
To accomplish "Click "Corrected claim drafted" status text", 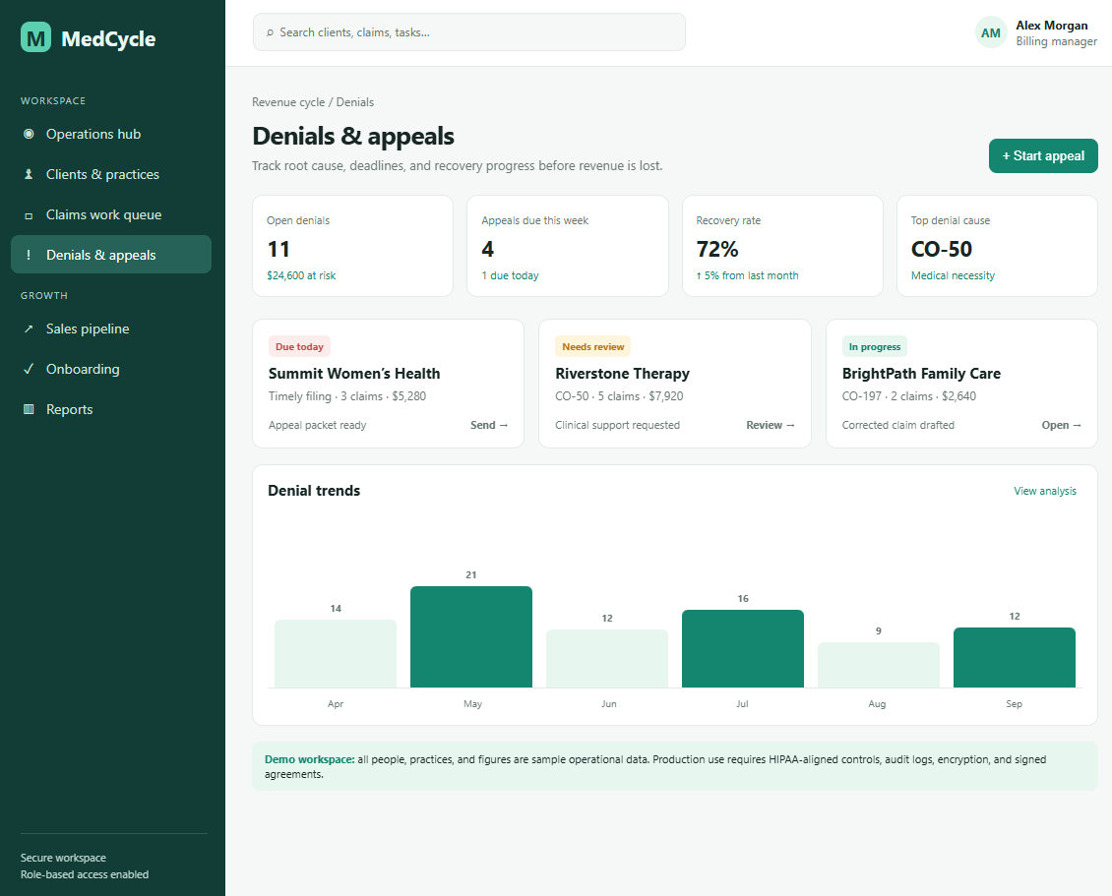I will pyautogui.click(x=897, y=425).
